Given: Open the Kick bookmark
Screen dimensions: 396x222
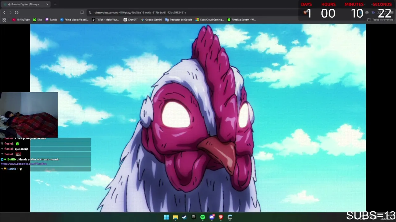Looking at the screenshot, I should pos(37,19).
